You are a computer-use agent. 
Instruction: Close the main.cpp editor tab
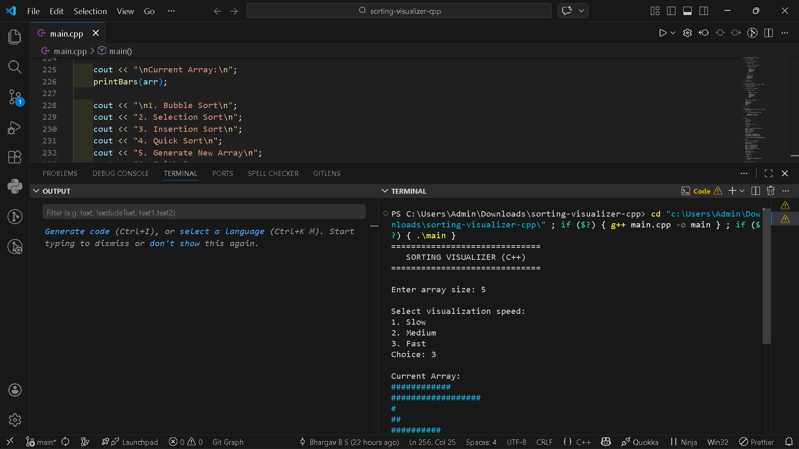pos(96,33)
